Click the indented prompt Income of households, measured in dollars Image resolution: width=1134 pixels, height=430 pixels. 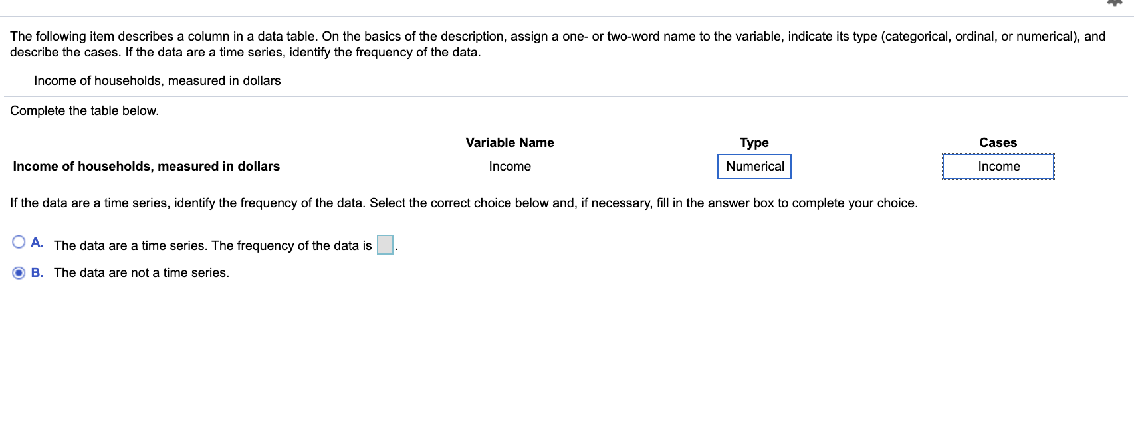[157, 80]
